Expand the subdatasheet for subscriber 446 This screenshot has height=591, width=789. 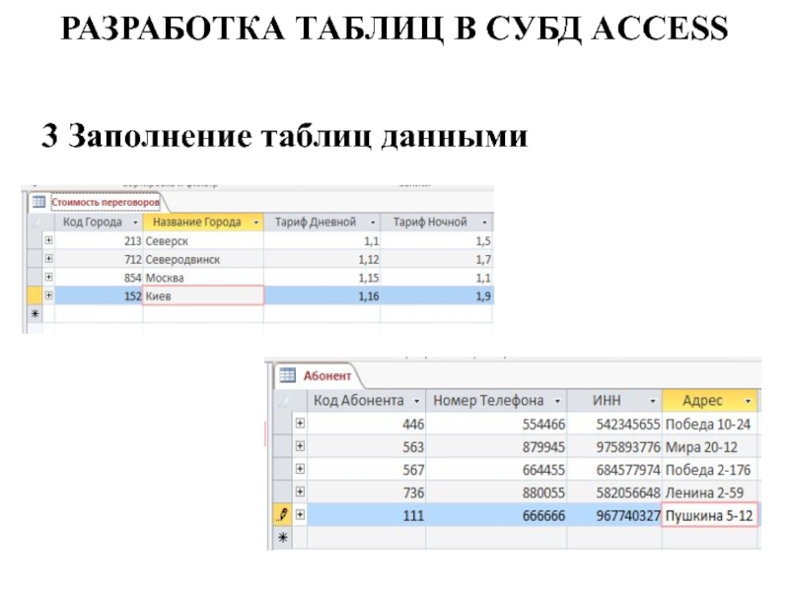[x=301, y=425]
